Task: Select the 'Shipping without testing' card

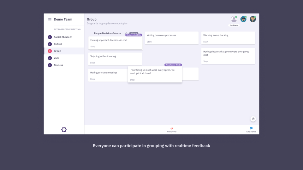Action: pos(115,59)
